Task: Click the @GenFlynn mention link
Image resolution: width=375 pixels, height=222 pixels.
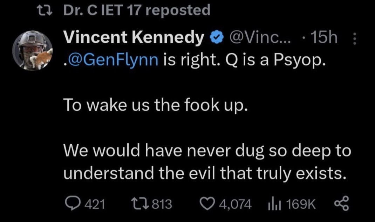Action: coord(110,62)
